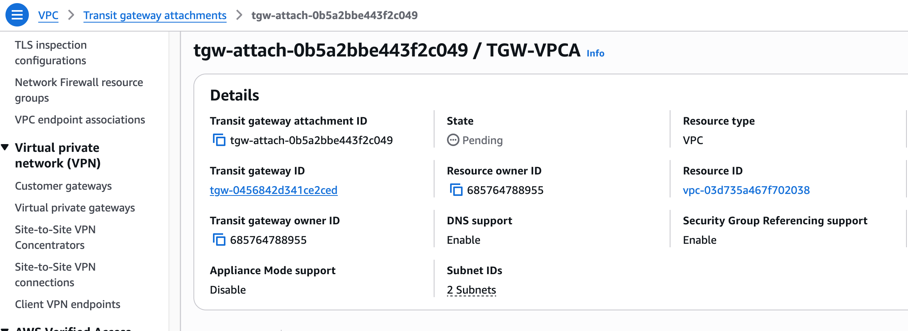Open Client VPN endpoints page
Viewport: 908px width, 331px height.
[x=67, y=304]
